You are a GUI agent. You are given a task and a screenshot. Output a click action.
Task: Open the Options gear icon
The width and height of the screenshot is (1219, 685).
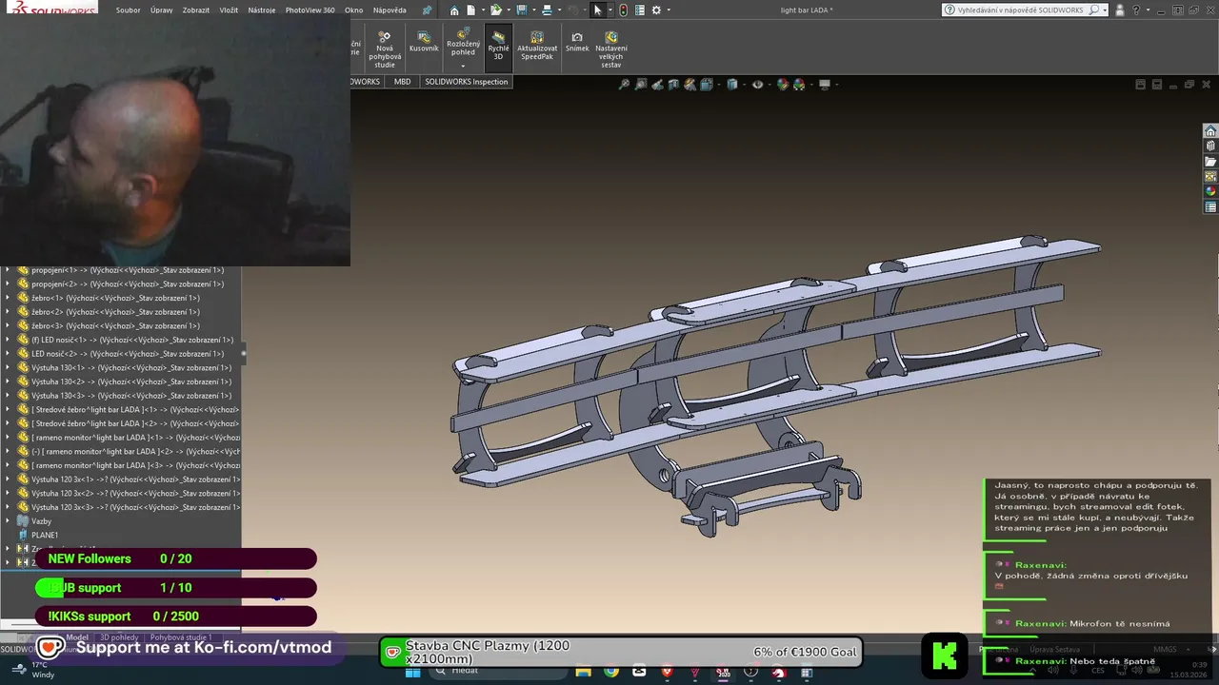click(656, 10)
